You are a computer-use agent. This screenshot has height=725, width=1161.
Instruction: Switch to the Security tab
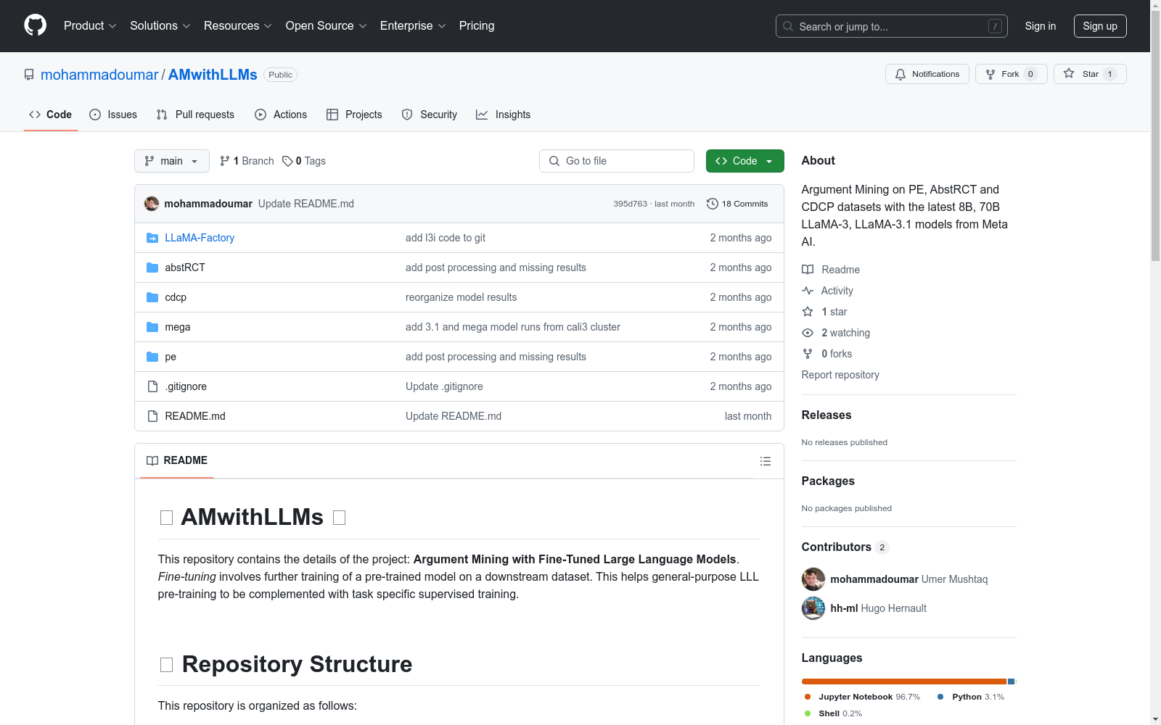[x=430, y=115]
